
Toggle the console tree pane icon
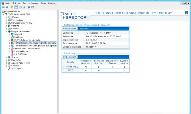pyautogui.click(x=16, y=7)
